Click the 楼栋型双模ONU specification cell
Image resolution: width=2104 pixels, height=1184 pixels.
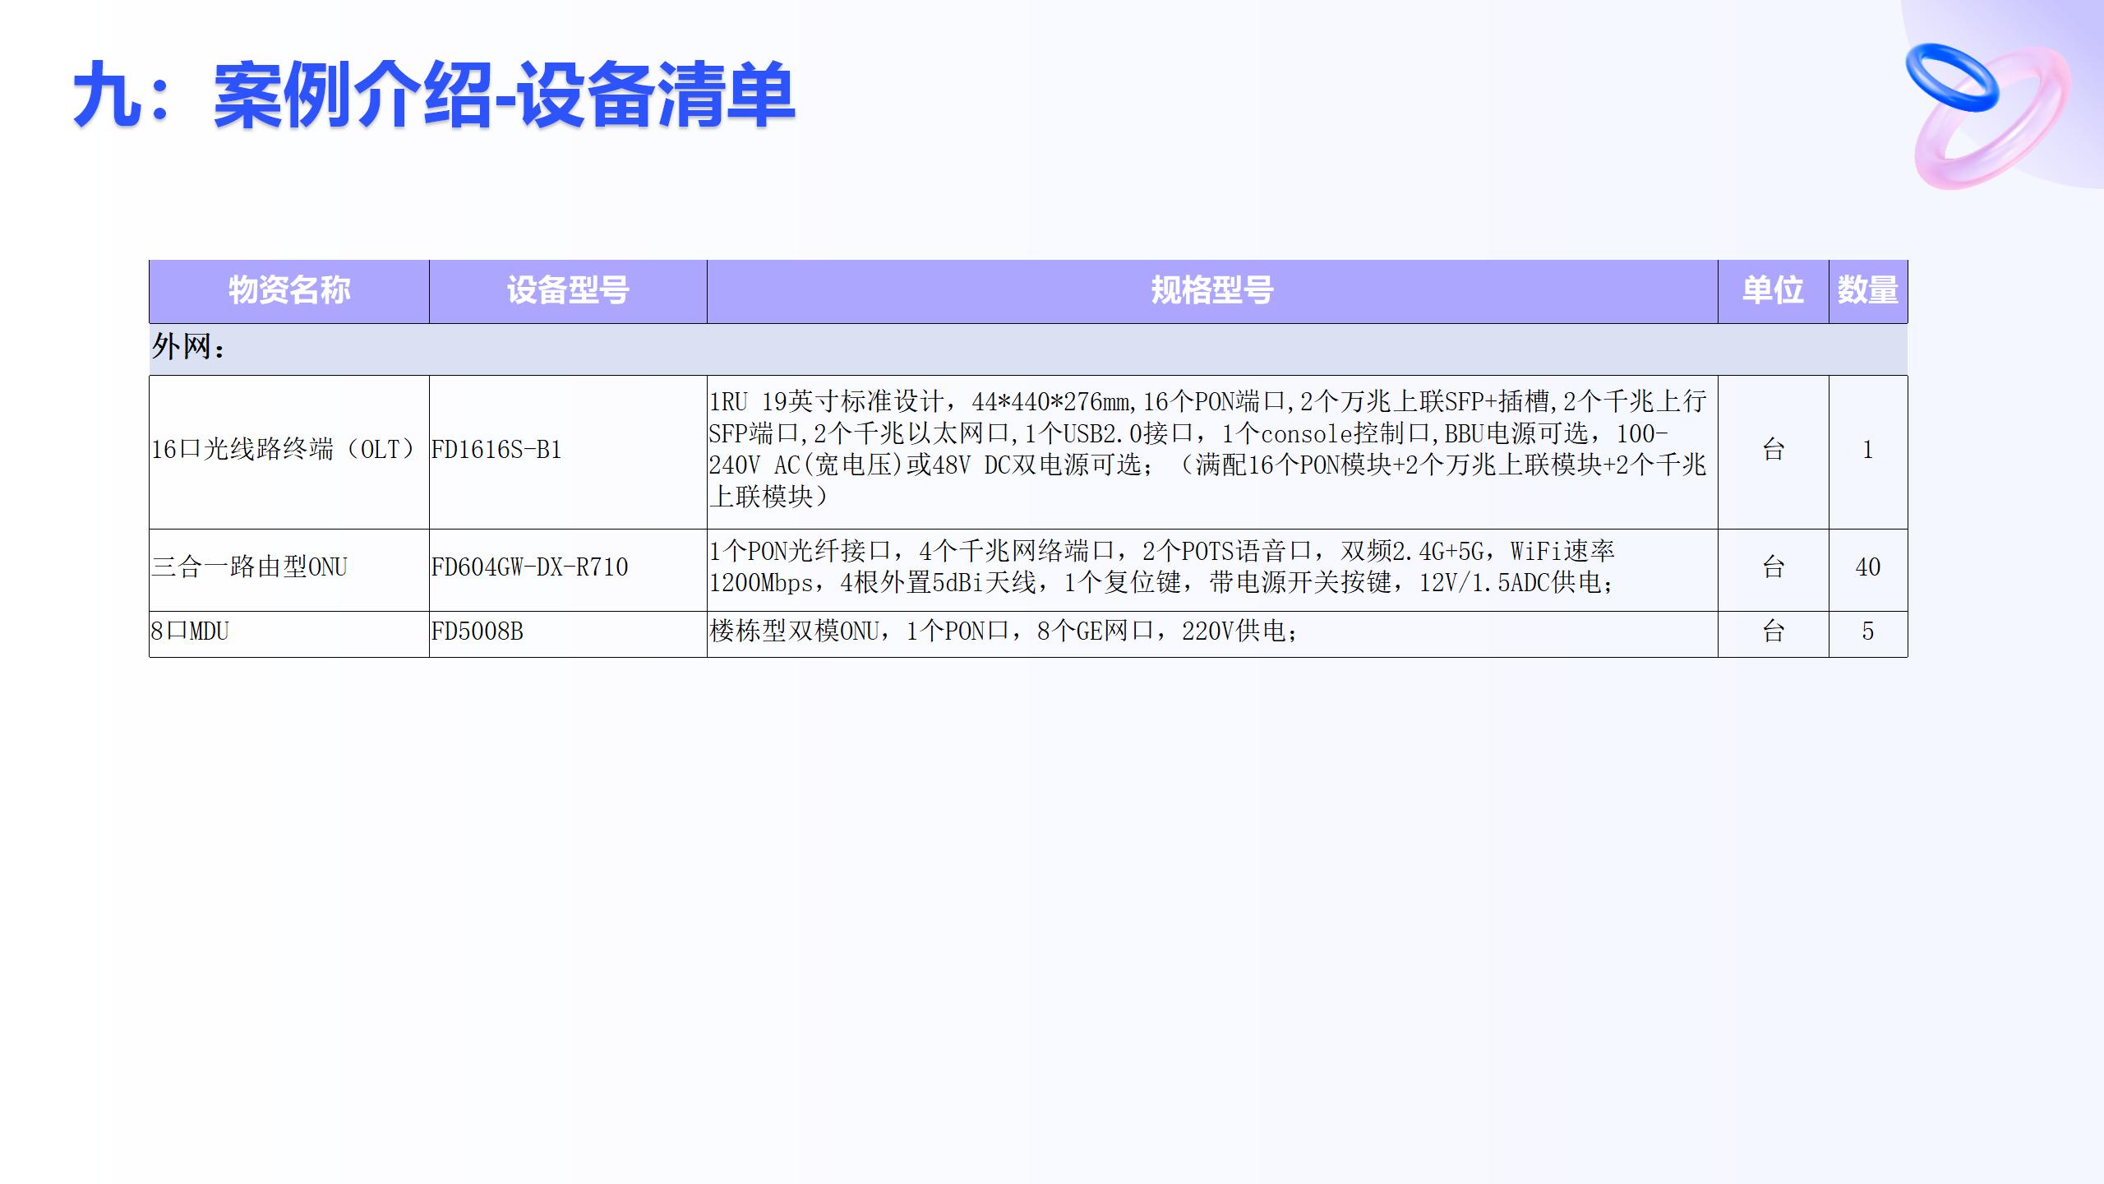tap(1212, 633)
